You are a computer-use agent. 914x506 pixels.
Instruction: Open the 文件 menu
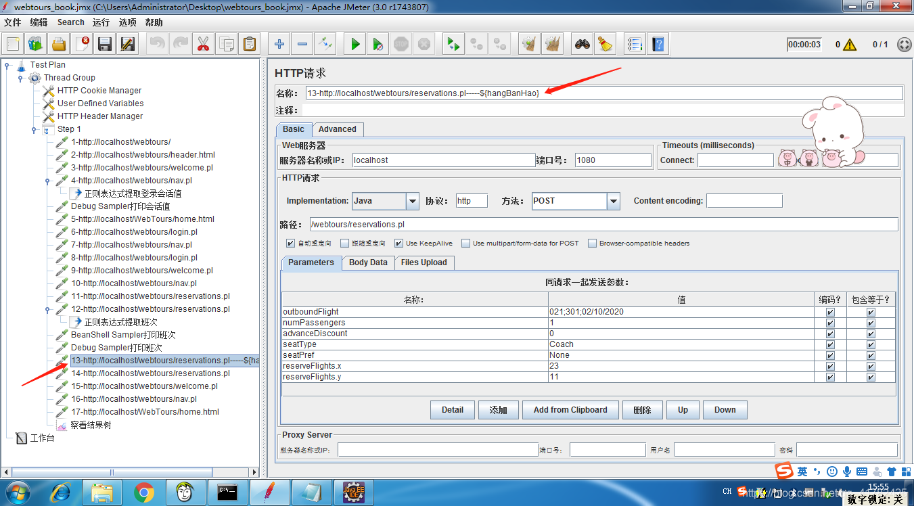(13, 22)
